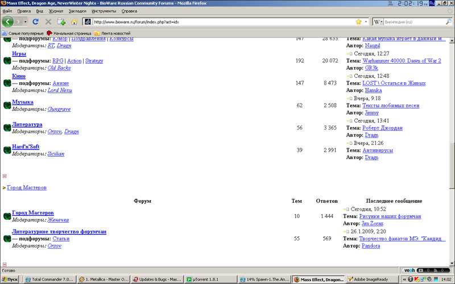455x284 pixels.
Task: Open the Strategy subforum link
Action: tap(94, 61)
